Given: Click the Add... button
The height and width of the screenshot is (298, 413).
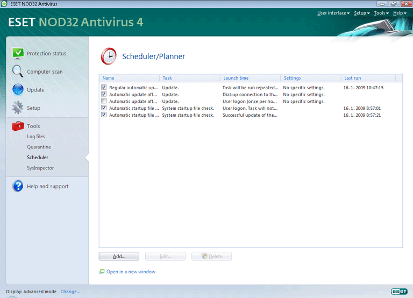Looking at the screenshot, I should click(x=119, y=256).
